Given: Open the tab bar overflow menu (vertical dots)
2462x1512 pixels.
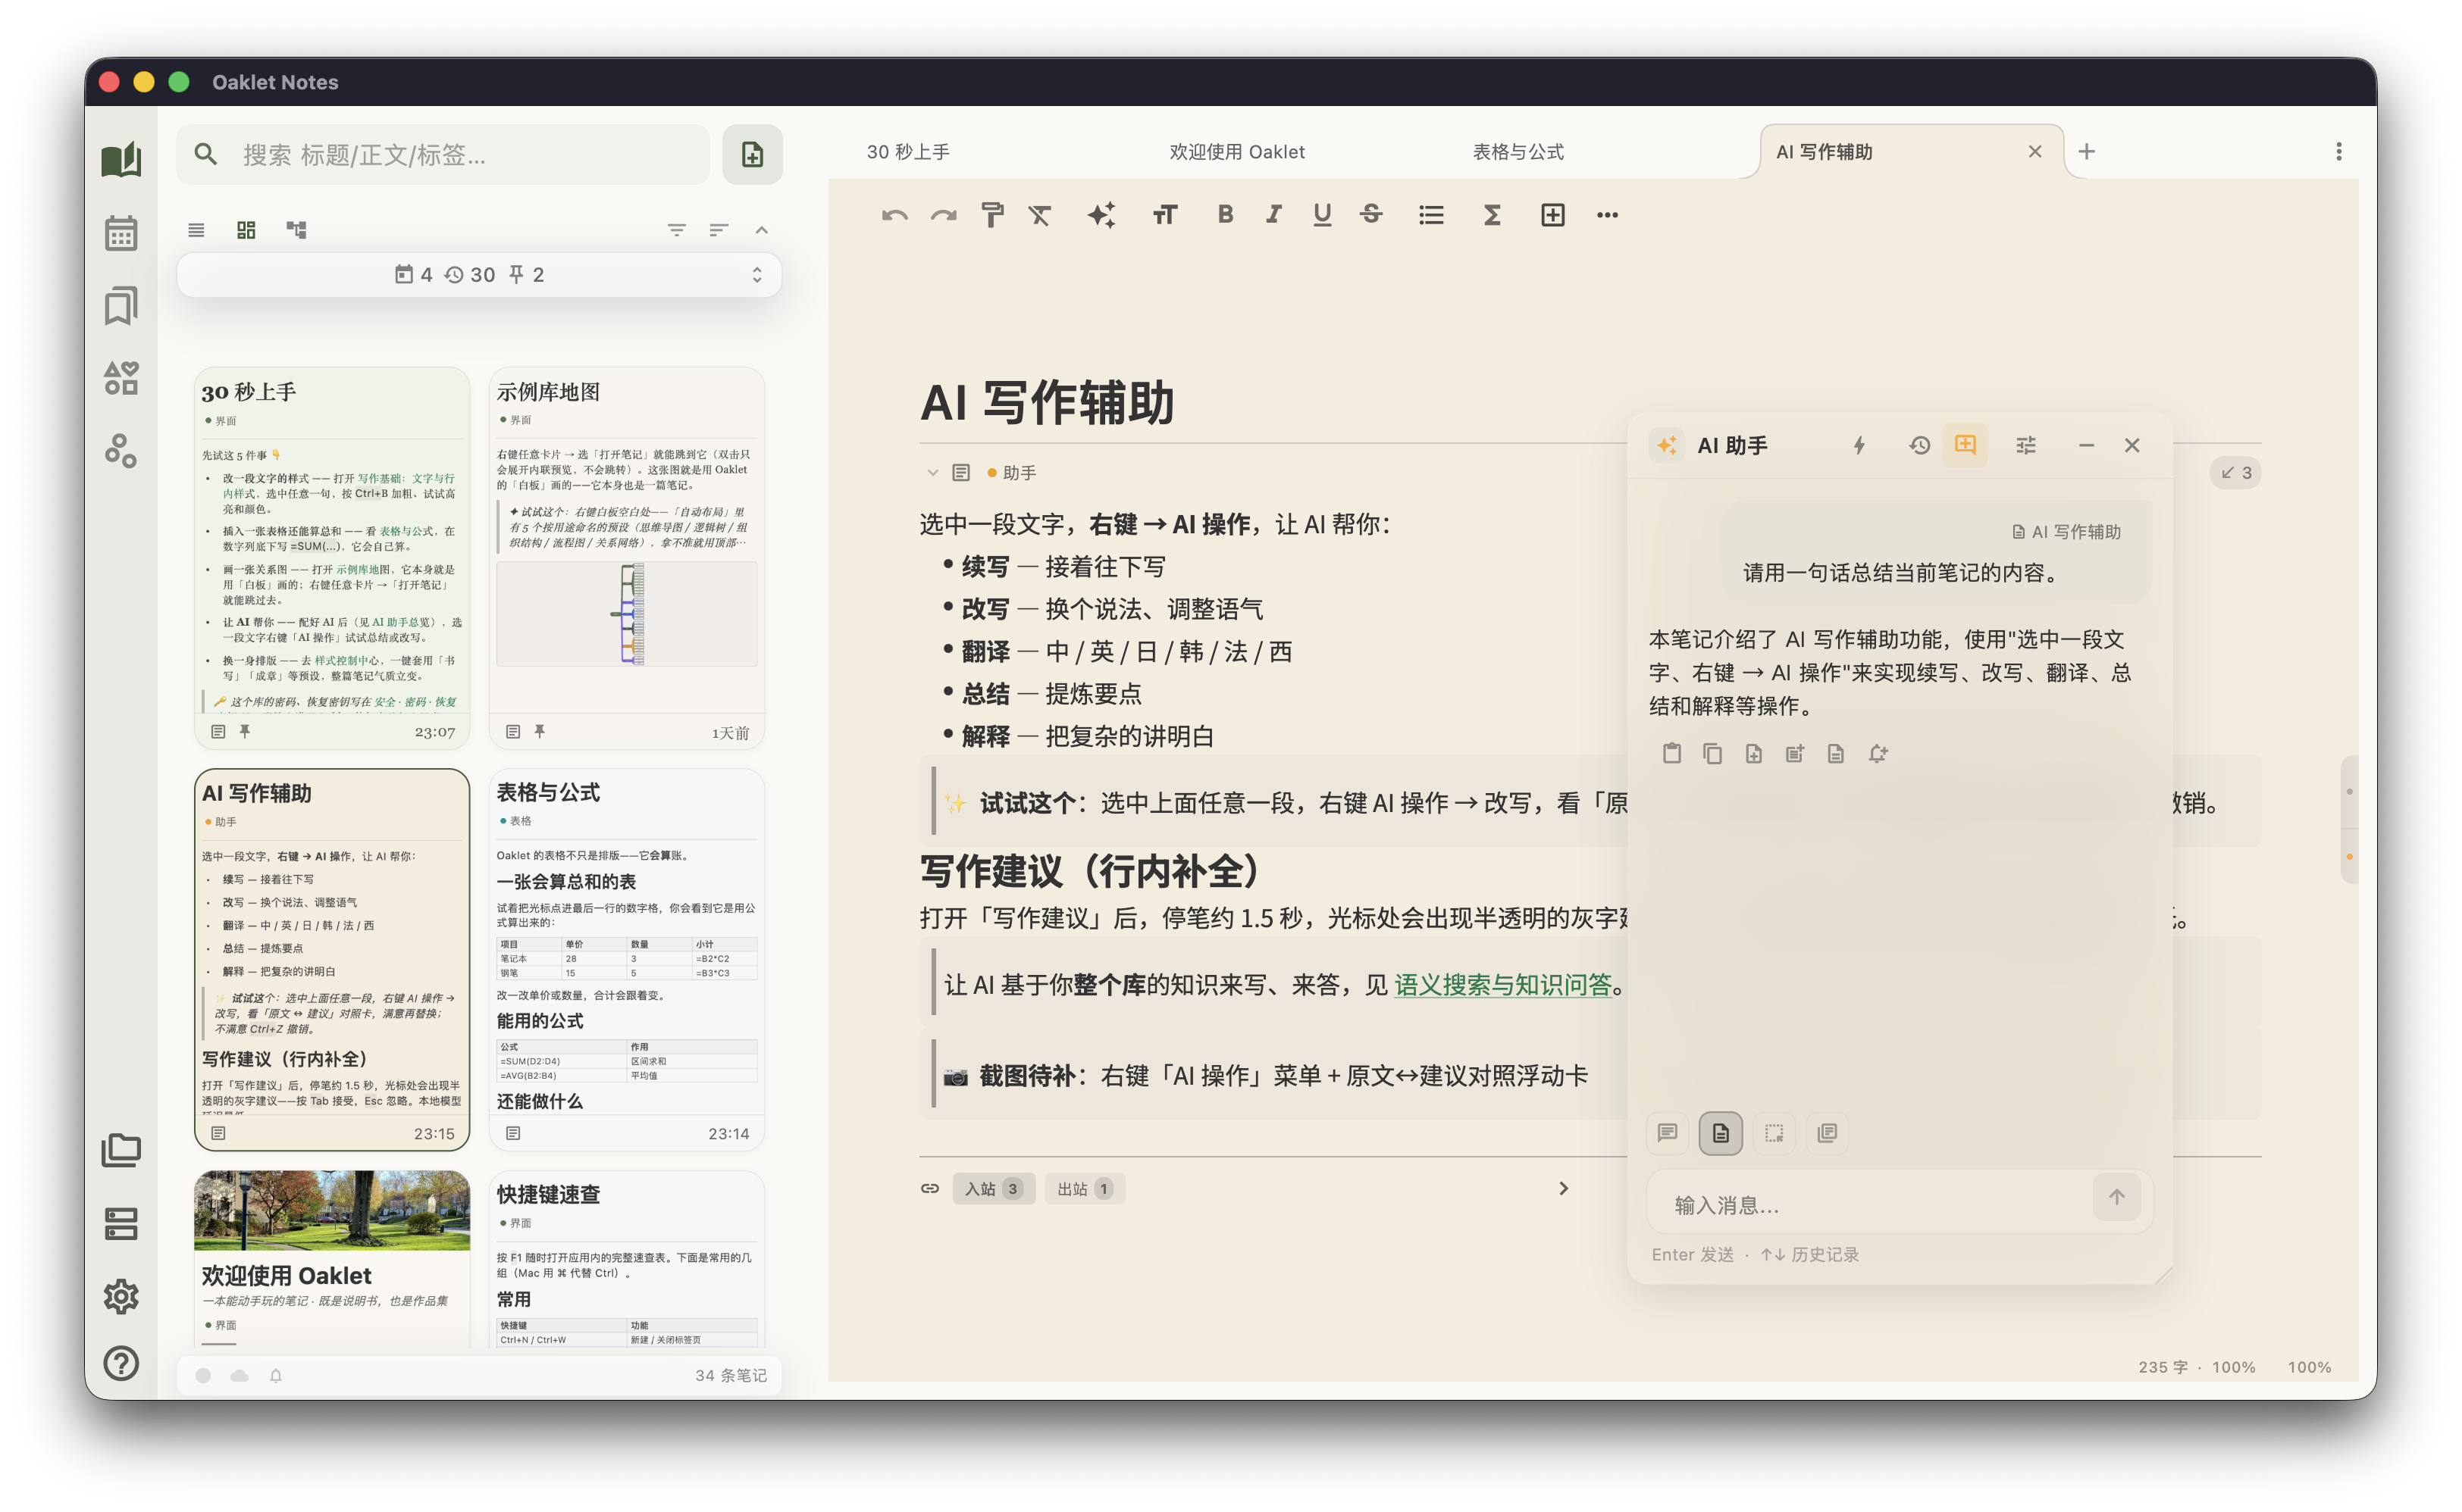Looking at the screenshot, I should click(x=2339, y=152).
